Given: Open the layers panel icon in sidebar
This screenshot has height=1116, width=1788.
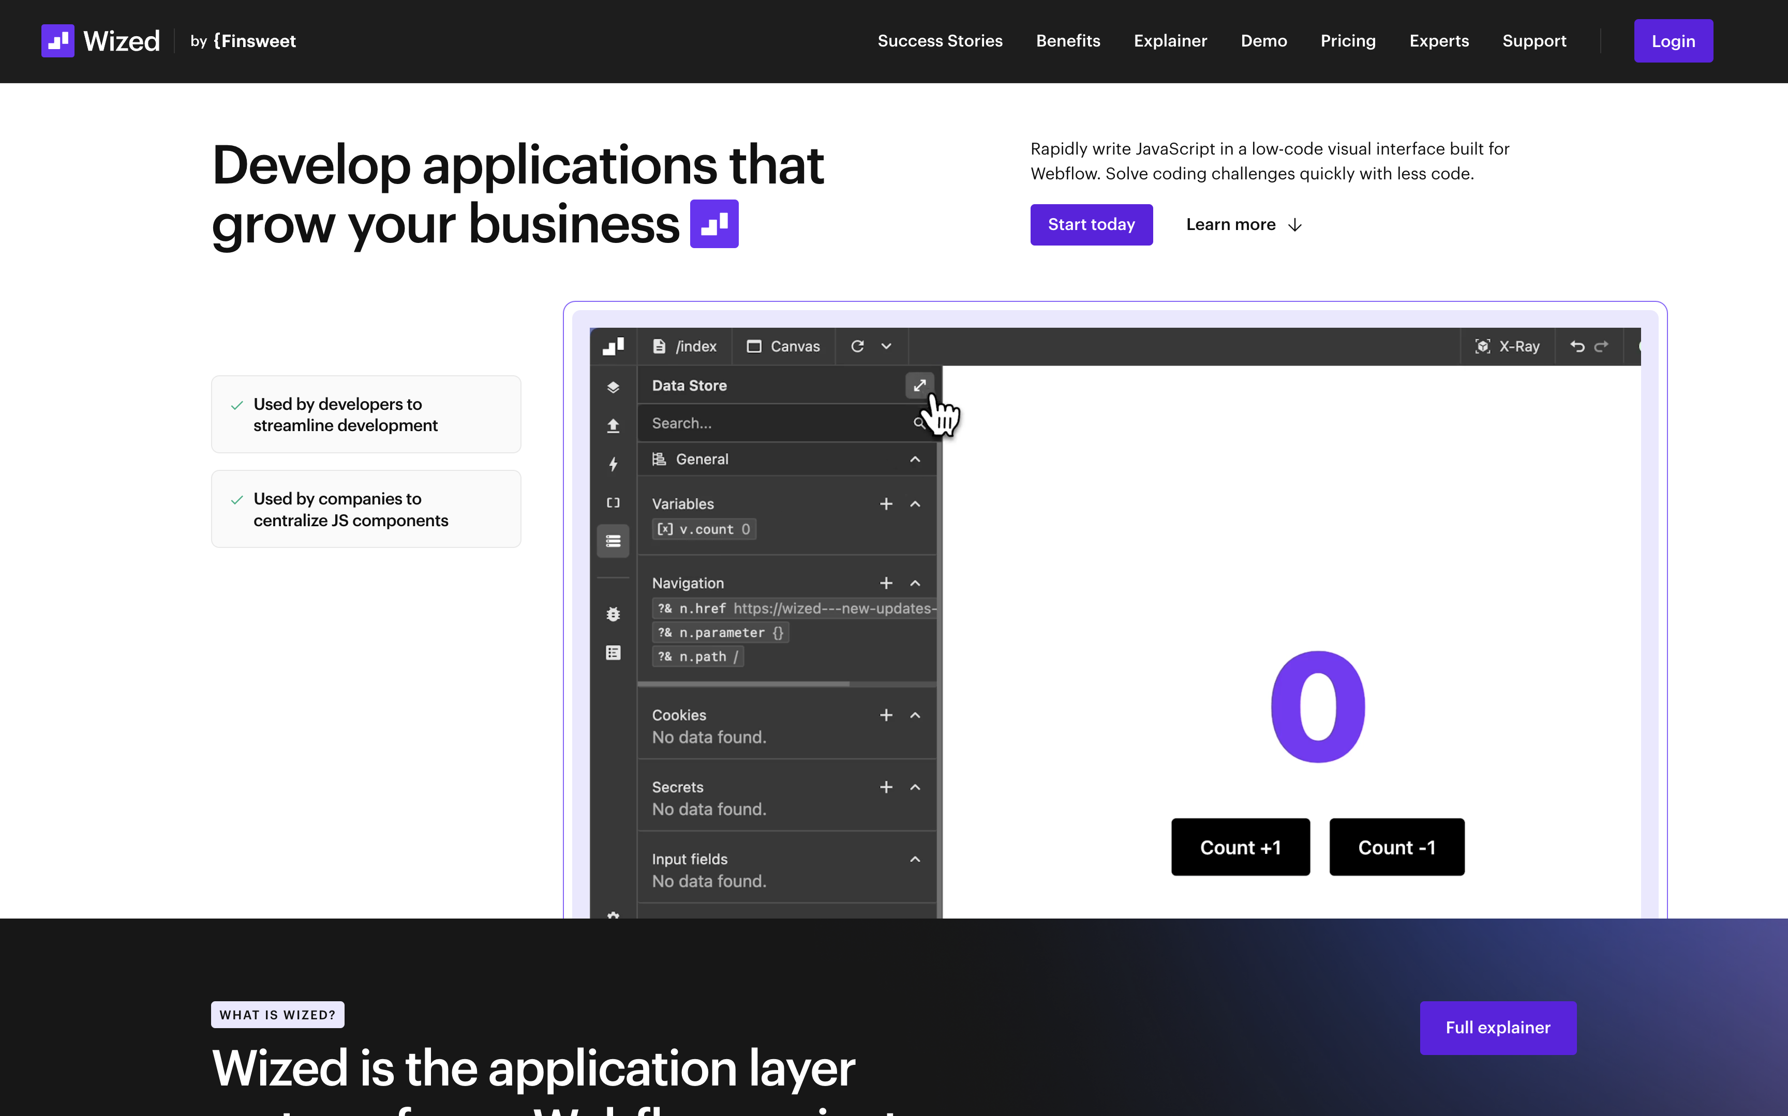Looking at the screenshot, I should 613,387.
